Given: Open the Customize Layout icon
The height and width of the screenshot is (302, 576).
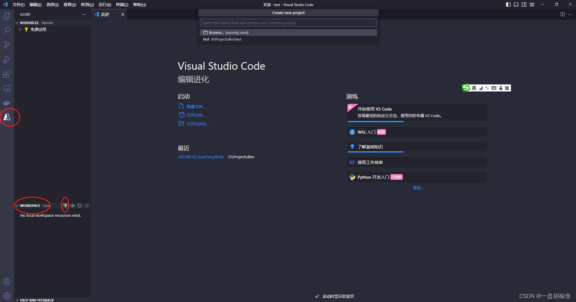Looking at the screenshot, I should coord(532,5).
